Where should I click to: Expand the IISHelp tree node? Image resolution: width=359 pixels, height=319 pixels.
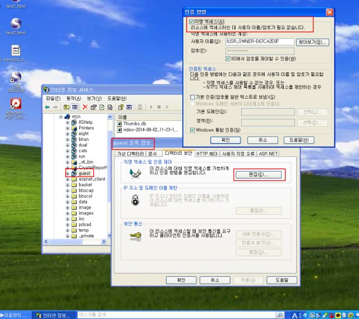pyautogui.click(x=67, y=122)
